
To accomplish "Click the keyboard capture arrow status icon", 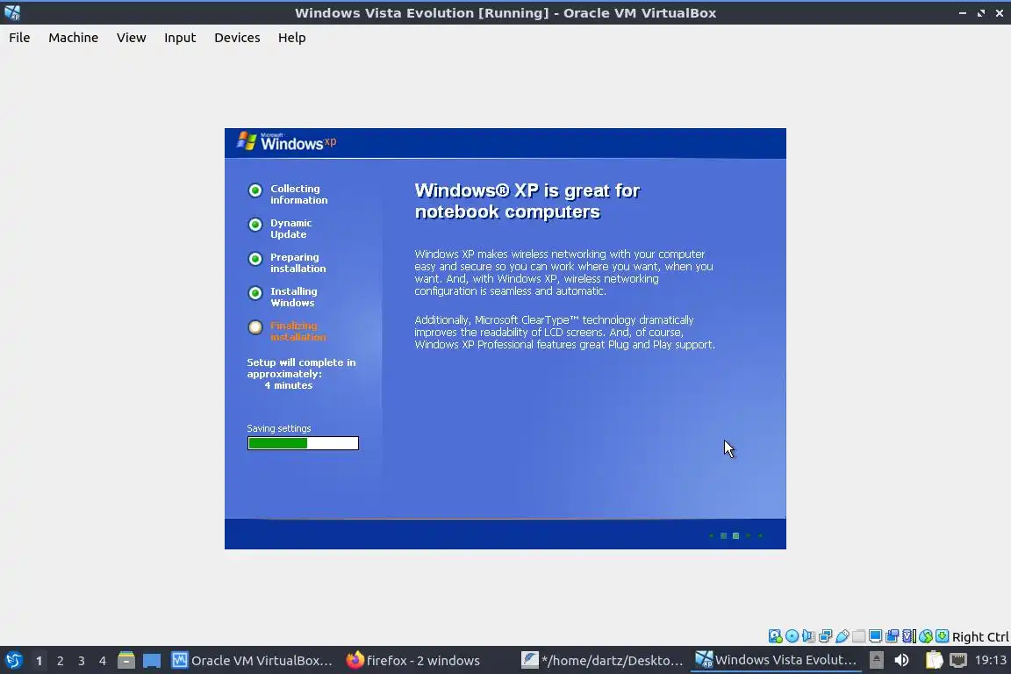I will pos(942,636).
